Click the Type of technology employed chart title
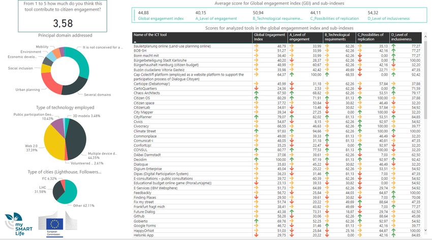The width and height of the screenshot is (432, 240). (65, 108)
